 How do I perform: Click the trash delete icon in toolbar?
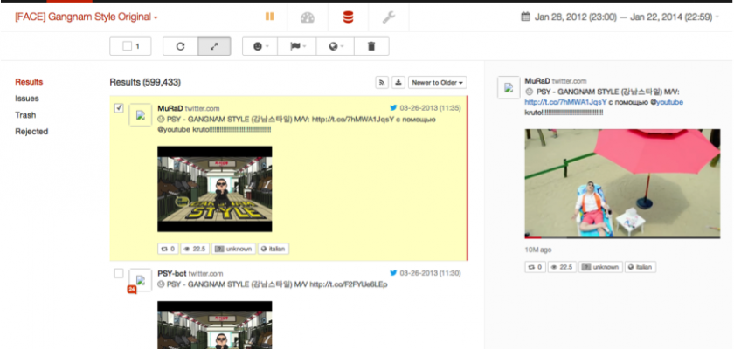tap(370, 46)
